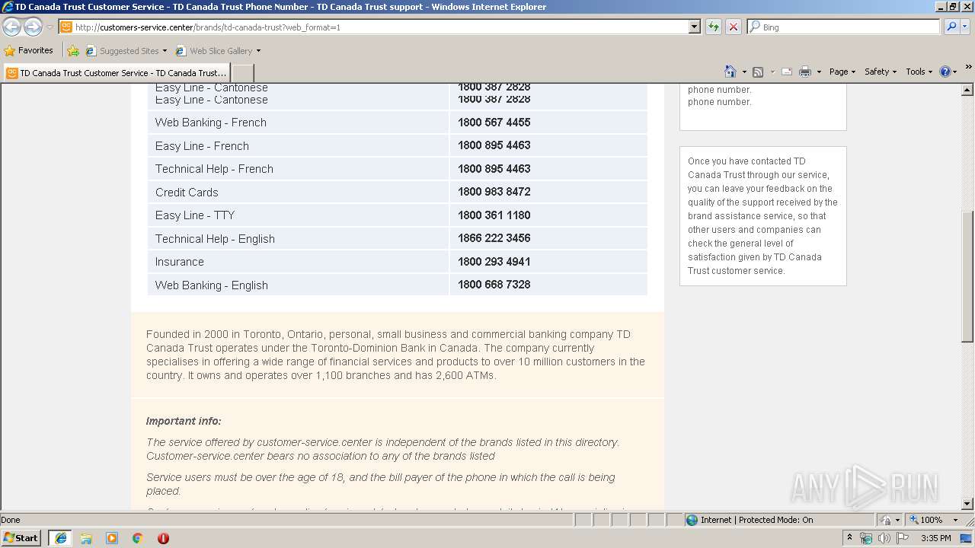The image size is (975, 548).
Task: Click Web Banking - French number 1800 567 4455
Action: (x=494, y=123)
